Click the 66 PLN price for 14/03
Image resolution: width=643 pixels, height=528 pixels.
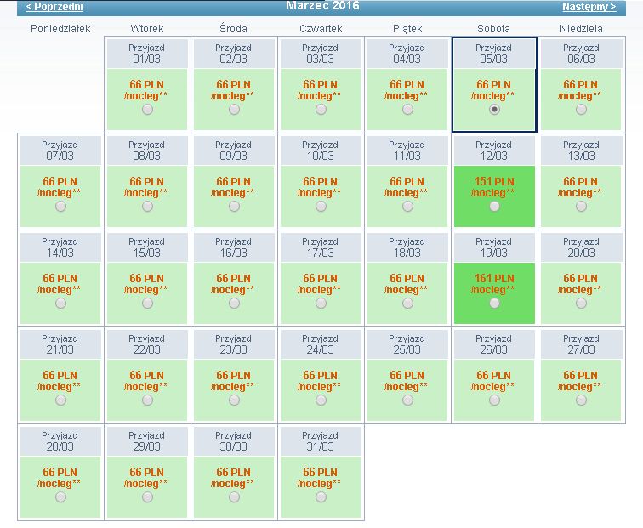[x=60, y=279]
